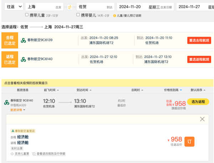Click 958 往返总价 in fare panel
The image size is (214, 163).
click(x=176, y=139)
